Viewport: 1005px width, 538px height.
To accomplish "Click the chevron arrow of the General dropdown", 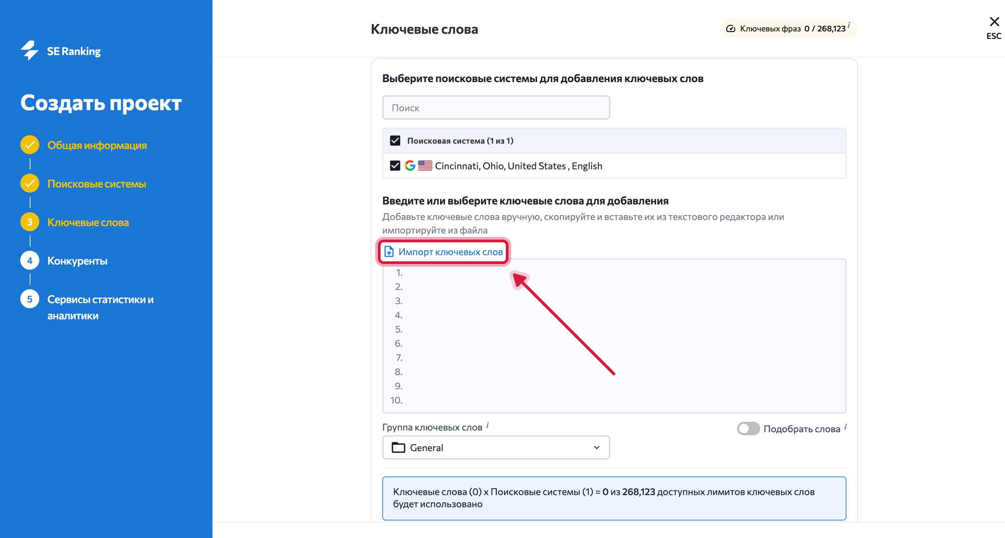I will pyautogui.click(x=596, y=448).
